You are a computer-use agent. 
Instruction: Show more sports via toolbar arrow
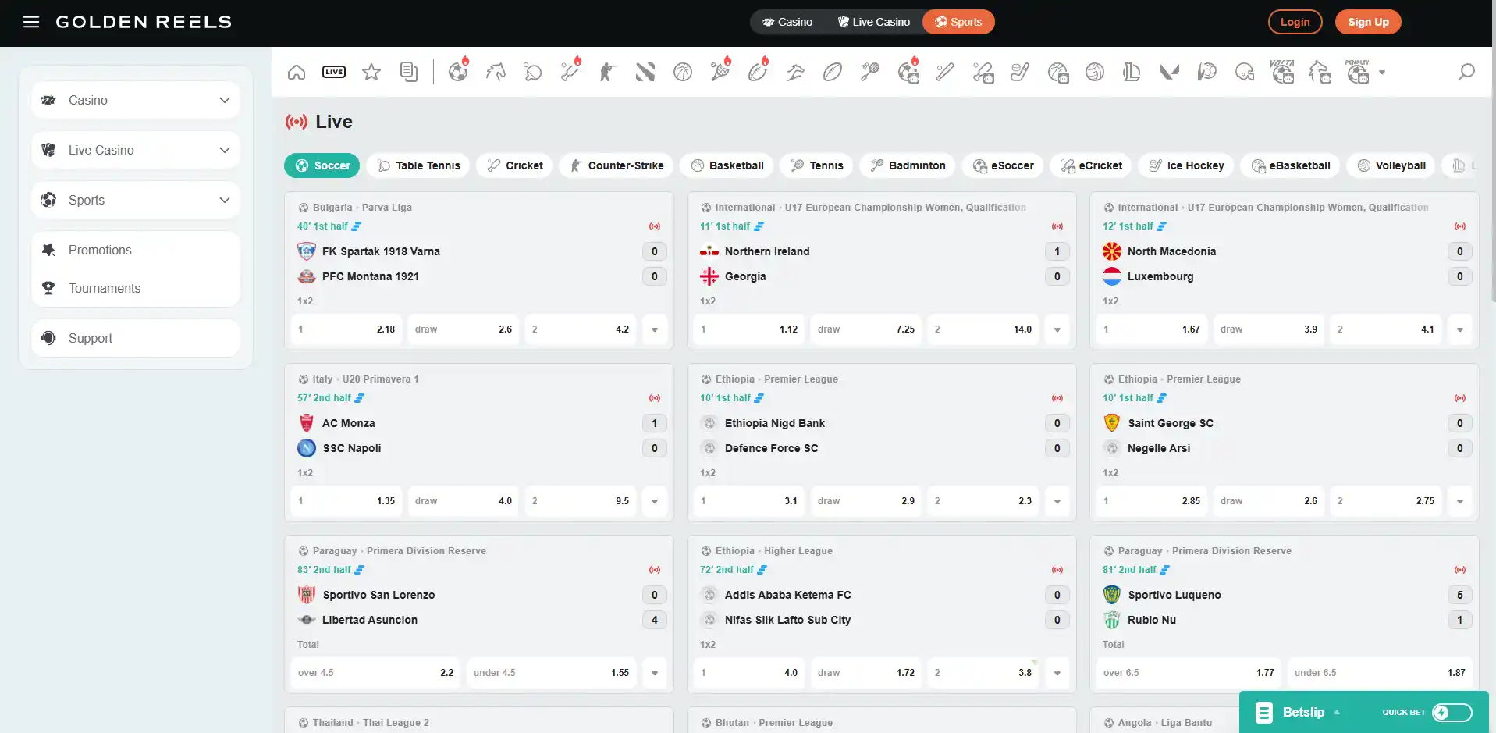tap(1382, 73)
